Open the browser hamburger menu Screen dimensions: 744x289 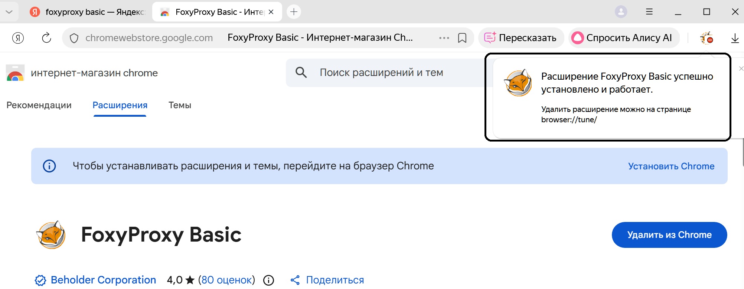649,12
